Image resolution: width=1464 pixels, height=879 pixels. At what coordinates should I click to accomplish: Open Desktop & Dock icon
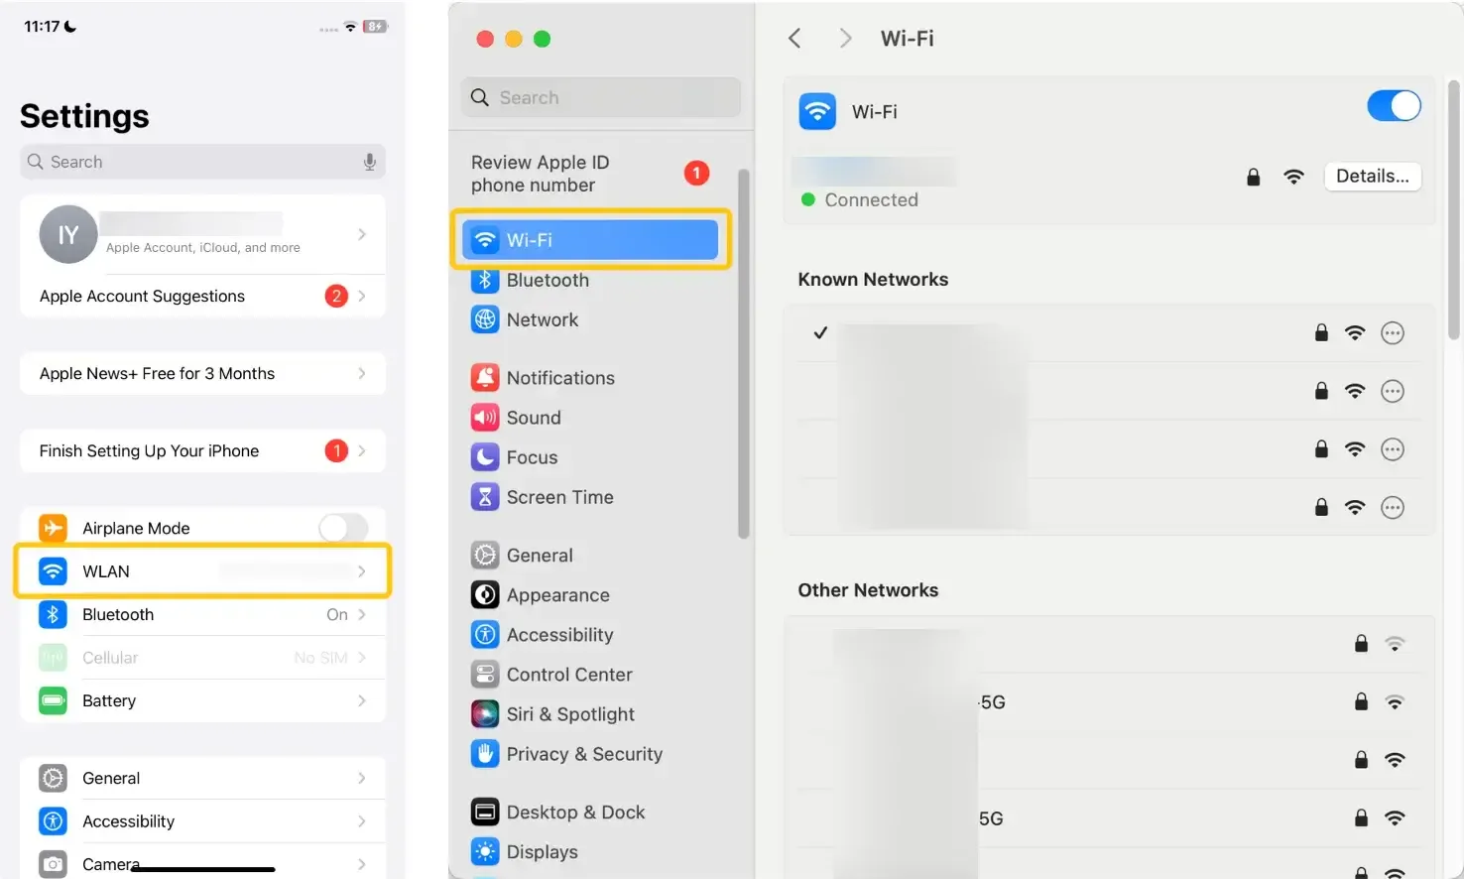tap(484, 813)
